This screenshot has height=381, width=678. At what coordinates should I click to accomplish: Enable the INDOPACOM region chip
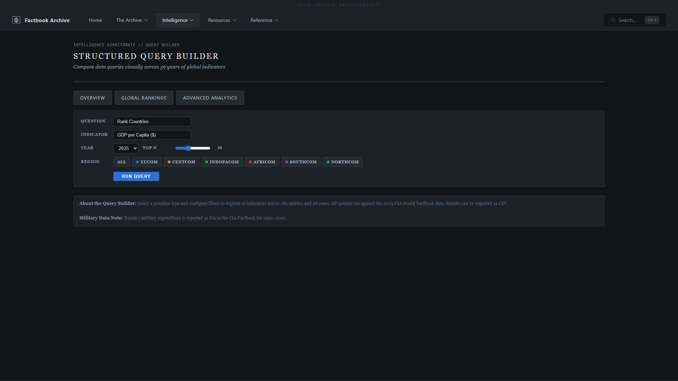pyautogui.click(x=222, y=162)
